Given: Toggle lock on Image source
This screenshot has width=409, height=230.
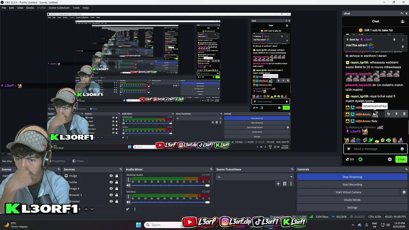Looking at the screenshot, I should pyautogui.click(x=117, y=176).
